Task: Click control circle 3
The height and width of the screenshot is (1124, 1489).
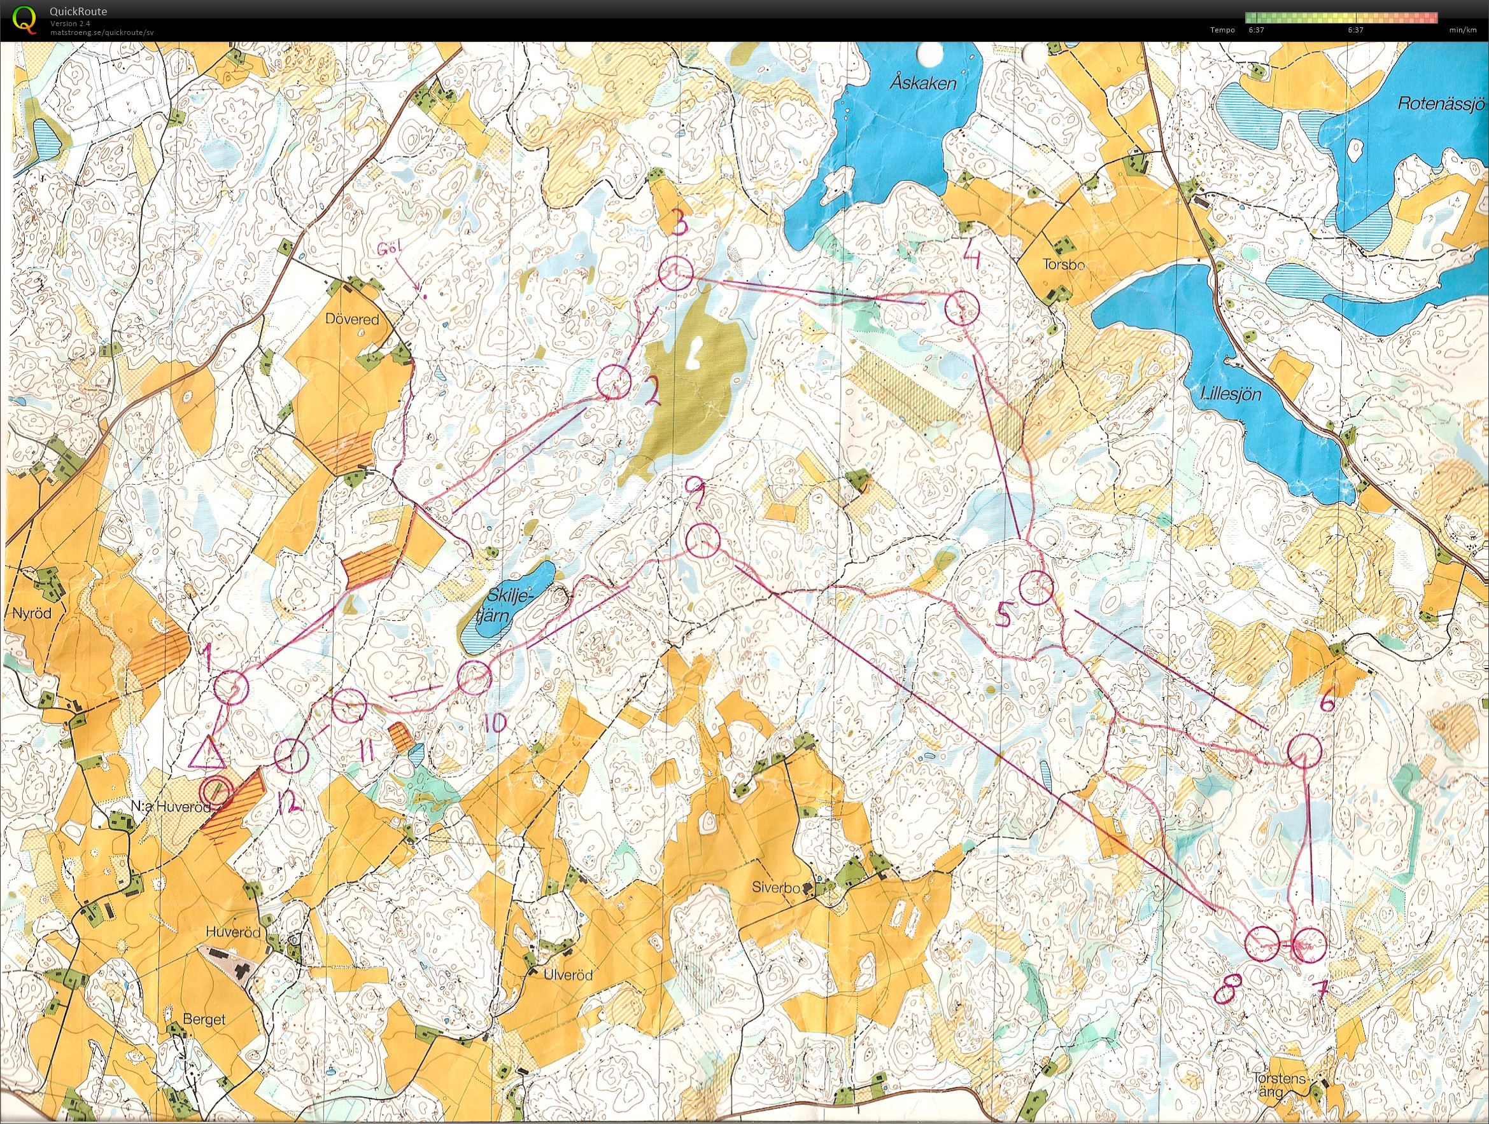Action: (675, 274)
